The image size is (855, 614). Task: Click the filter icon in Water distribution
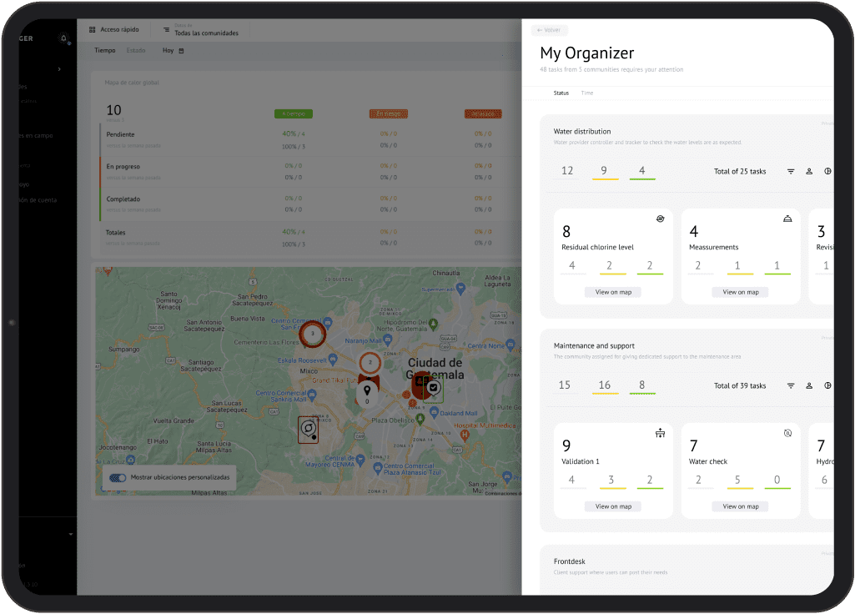click(x=791, y=171)
